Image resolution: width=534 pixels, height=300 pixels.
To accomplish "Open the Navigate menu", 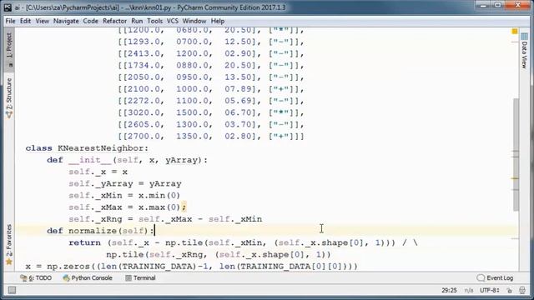I will point(66,21).
